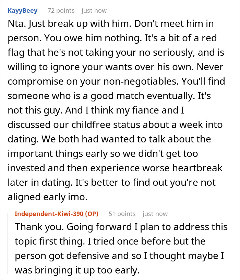Click the reply's last line "was bringing it up too early."
Viewport: 240px width, 280px height.
(x=77, y=270)
